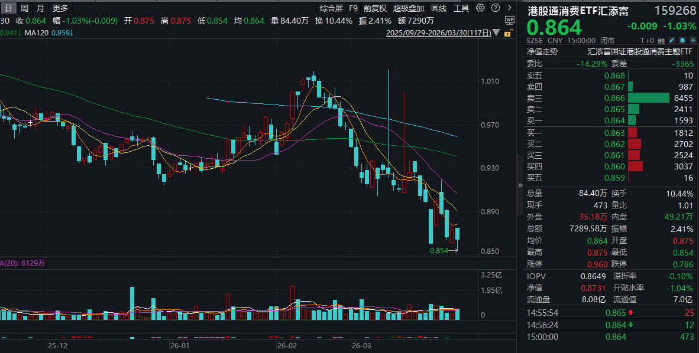Switch to monthly 月 chart tab
The height and width of the screenshot is (353, 699).
40,8
